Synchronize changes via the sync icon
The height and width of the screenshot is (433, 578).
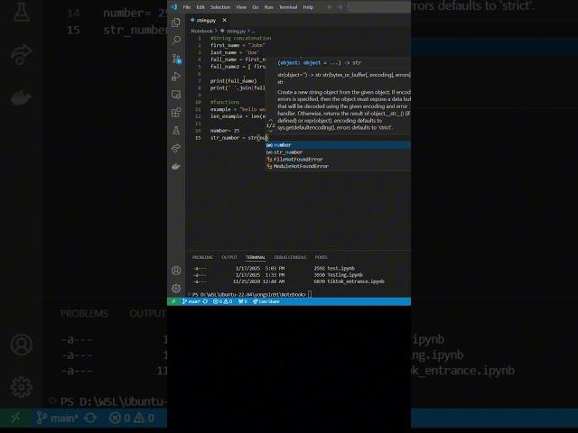(x=205, y=301)
